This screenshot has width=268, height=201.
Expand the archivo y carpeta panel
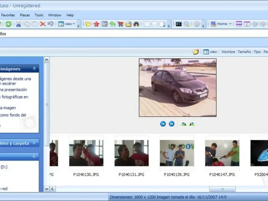click(34, 143)
